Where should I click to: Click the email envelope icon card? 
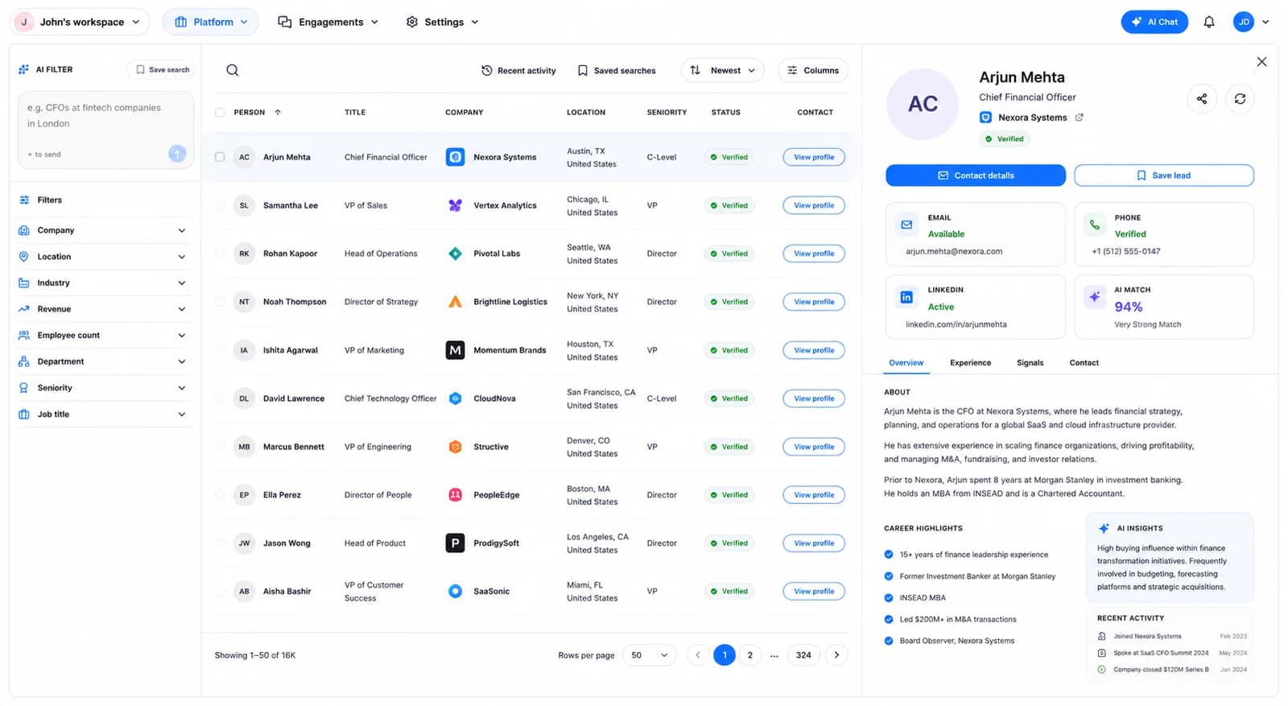pos(906,225)
